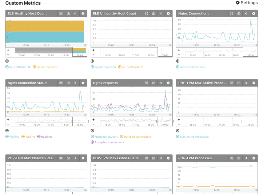Toggle all series radio under Nginx Connections

[178, 61]
